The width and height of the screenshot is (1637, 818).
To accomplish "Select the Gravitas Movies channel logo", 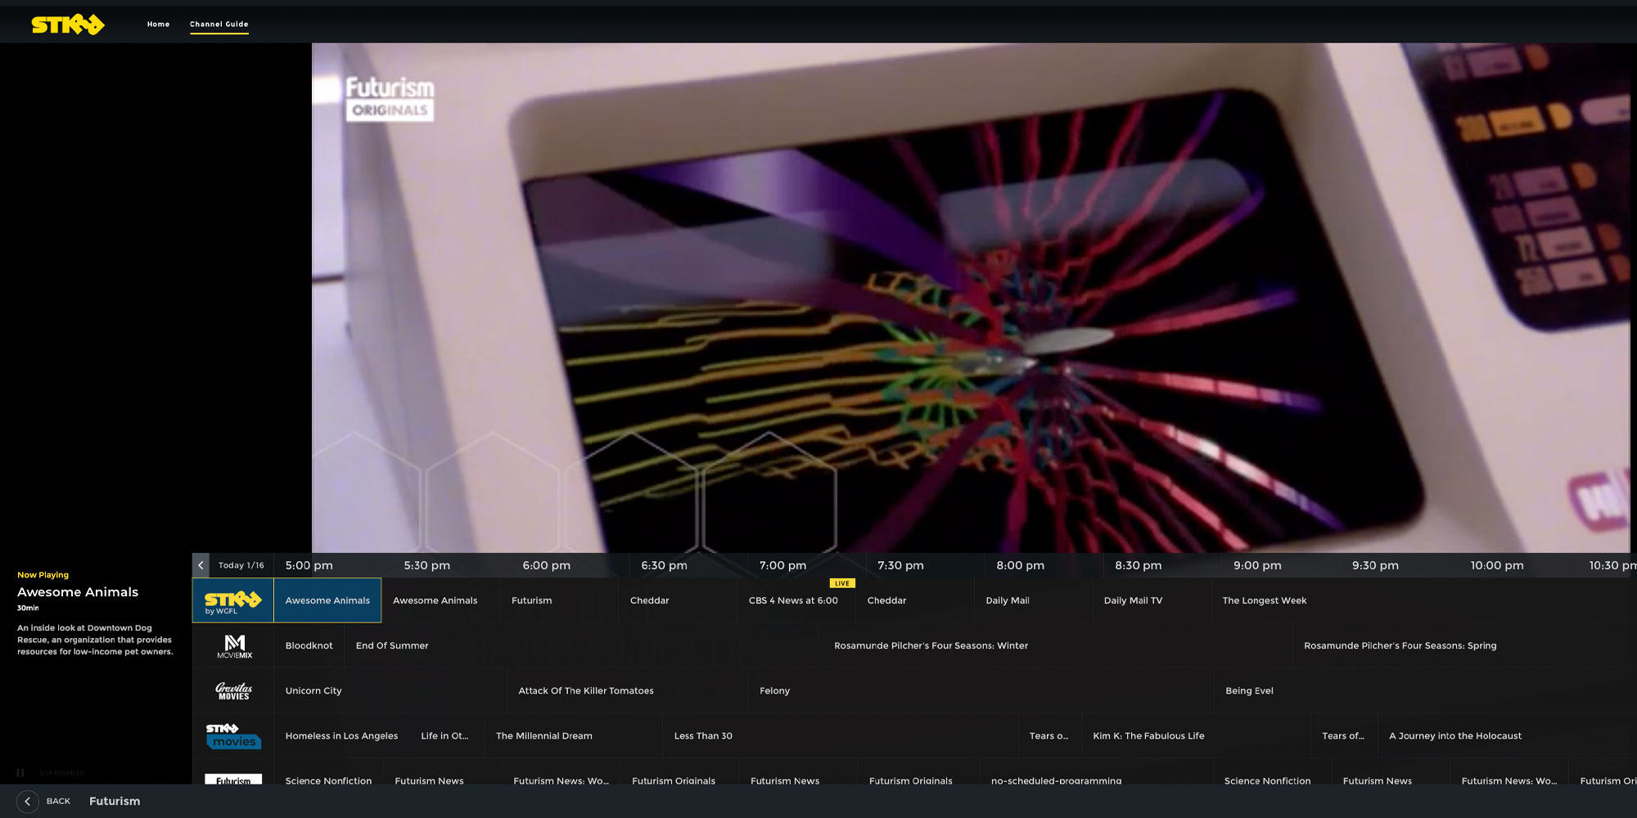I will (234, 691).
